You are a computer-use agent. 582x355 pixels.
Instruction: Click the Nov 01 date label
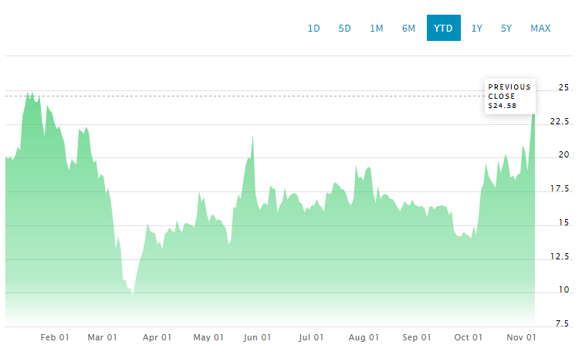point(521,337)
